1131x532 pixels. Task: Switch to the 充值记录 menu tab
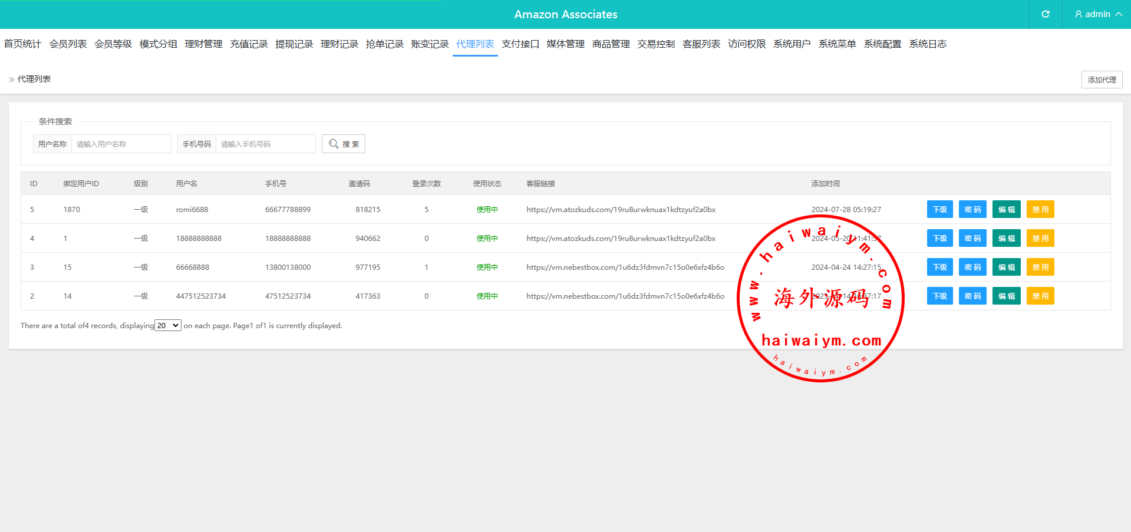point(249,44)
